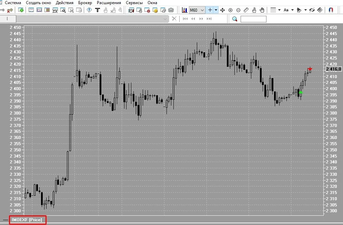Zoom in with the circled plus icon
Viewport: 343px width, 225px height.
[x=230, y=10]
